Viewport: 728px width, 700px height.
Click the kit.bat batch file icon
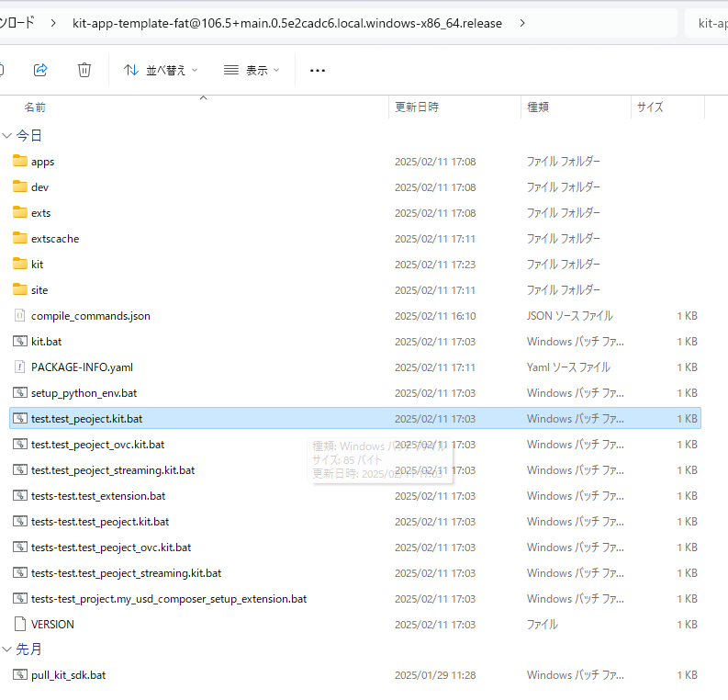19,342
